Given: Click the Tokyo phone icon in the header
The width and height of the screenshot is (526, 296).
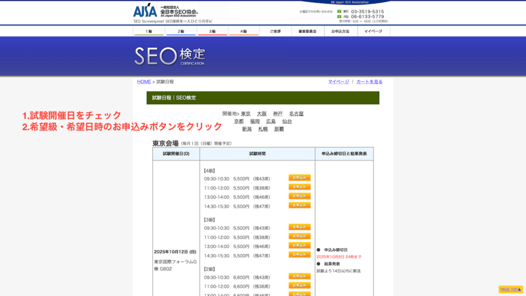Looking at the screenshot, I should [339, 10].
